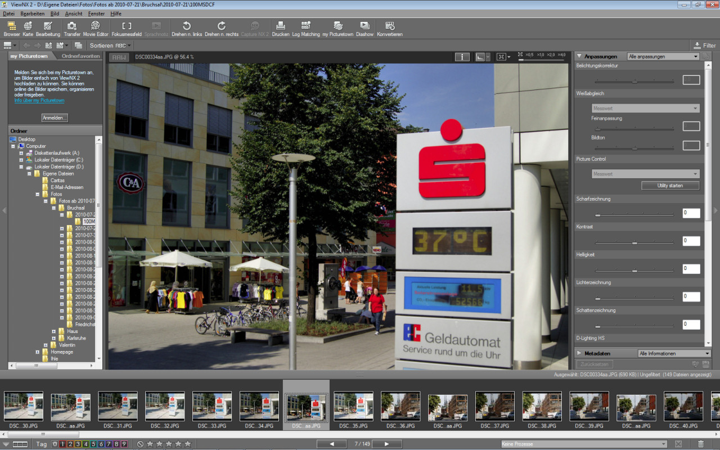Open the Bearbeitung editing view
This screenshot has height=450, width=720.
48,29
